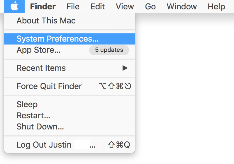The width and height of the screenshot is (234, 164).
Task: Choose Restart from the menu
Action: [x=69, y=116]
